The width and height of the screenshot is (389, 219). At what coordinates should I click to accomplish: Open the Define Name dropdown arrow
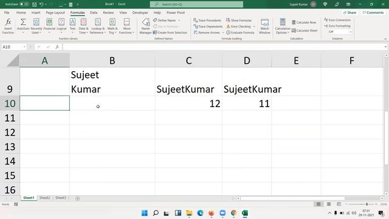[179, 20]
